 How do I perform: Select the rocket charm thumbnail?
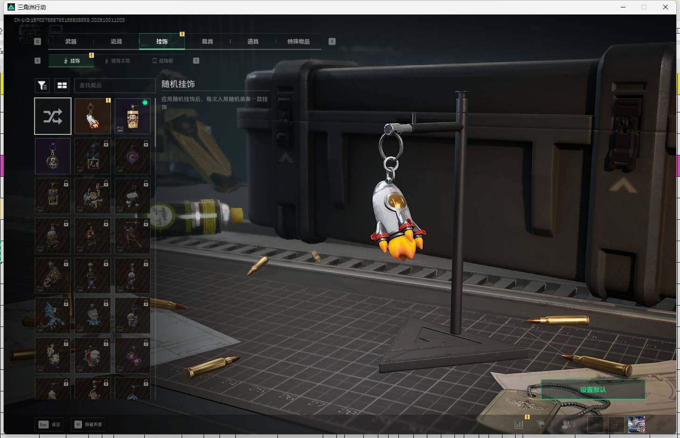(92, 116)
